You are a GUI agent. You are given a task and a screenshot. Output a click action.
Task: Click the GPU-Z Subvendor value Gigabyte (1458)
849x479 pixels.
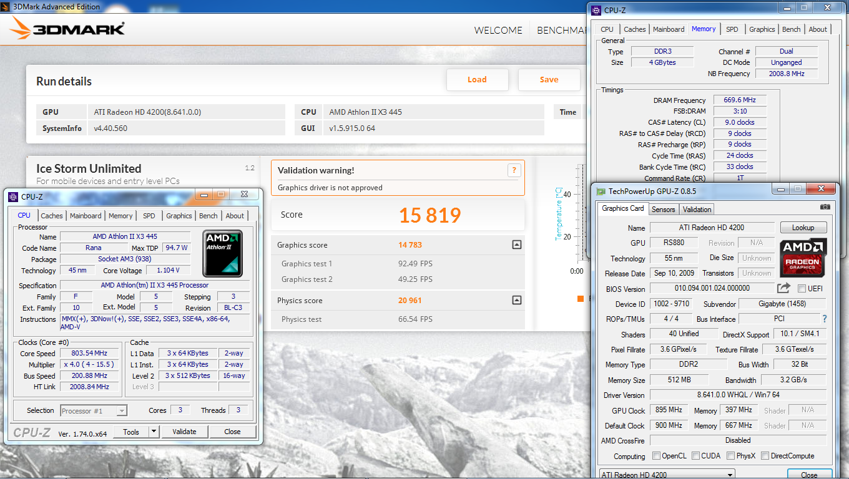[782, 304]
